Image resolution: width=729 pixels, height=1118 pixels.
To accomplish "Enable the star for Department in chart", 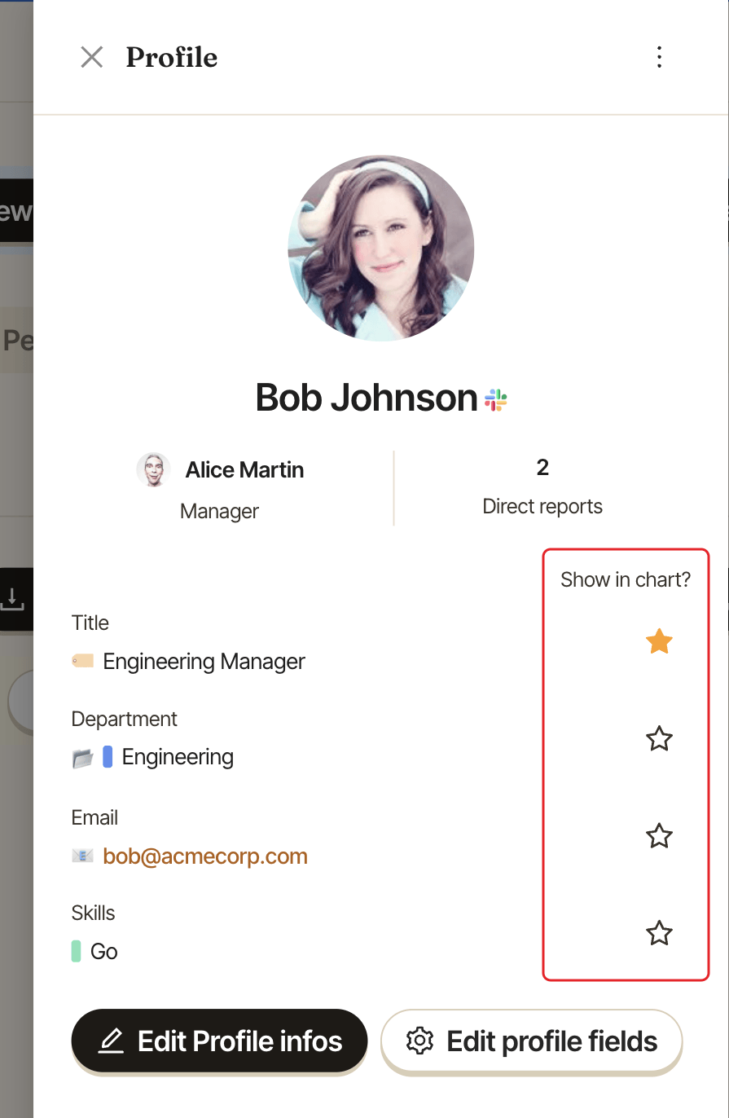I will point(659,739).
